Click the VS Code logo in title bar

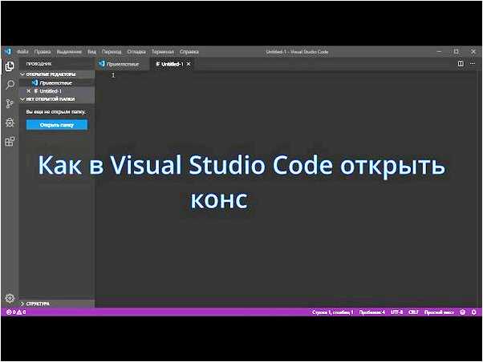tap(8, 51)
